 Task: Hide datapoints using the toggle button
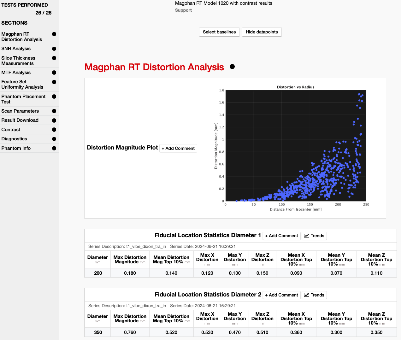(262, 32)
